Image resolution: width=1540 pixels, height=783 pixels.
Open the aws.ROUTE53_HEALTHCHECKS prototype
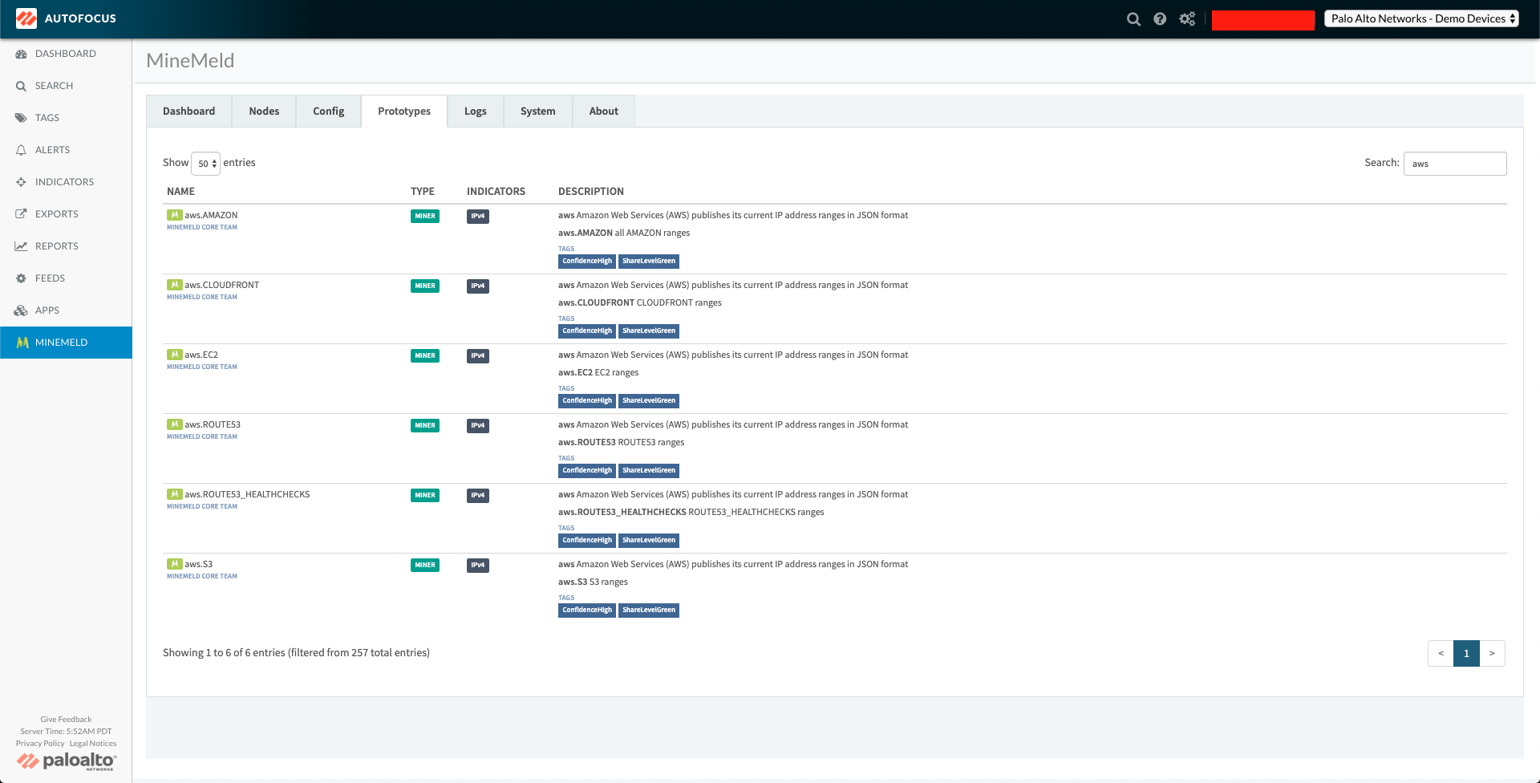point(247,494)
